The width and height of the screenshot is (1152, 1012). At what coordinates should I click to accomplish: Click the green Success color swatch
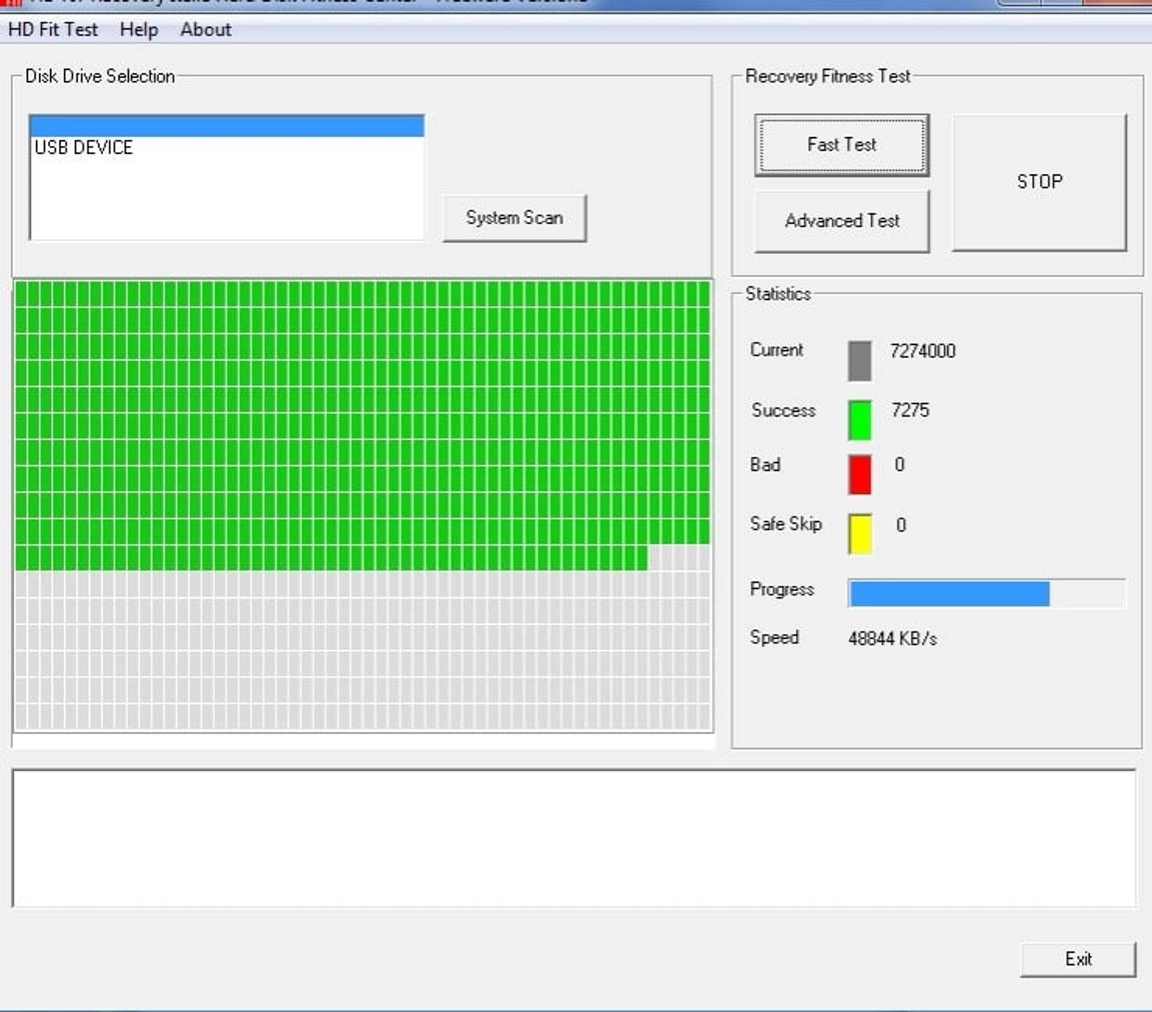pyautogui.click(x=859, y=420)
